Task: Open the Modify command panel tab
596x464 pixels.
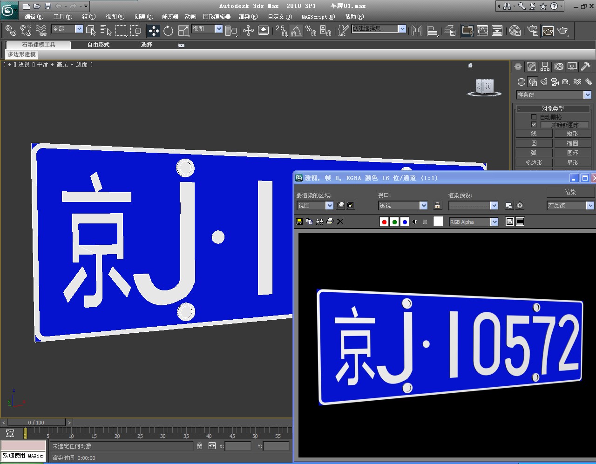Action: 532,67
